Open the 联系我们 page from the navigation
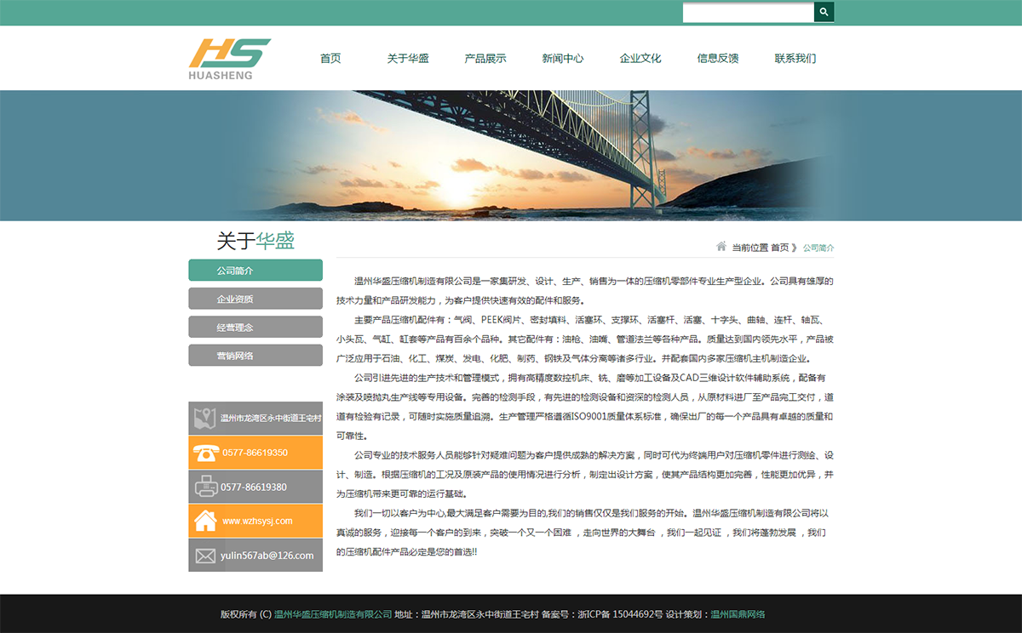The image size is (1022, 633). coord(795,58)
